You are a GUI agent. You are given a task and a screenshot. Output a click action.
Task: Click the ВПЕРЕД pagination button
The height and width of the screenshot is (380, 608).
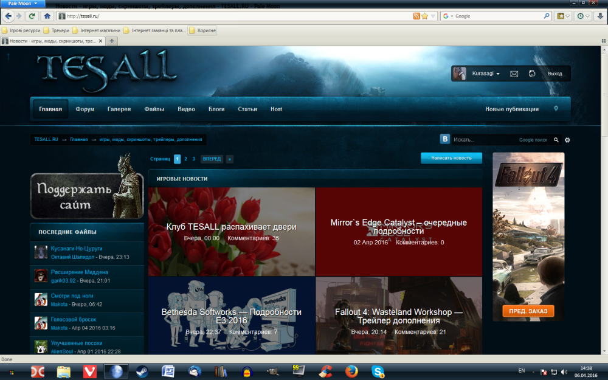[212, 159]
